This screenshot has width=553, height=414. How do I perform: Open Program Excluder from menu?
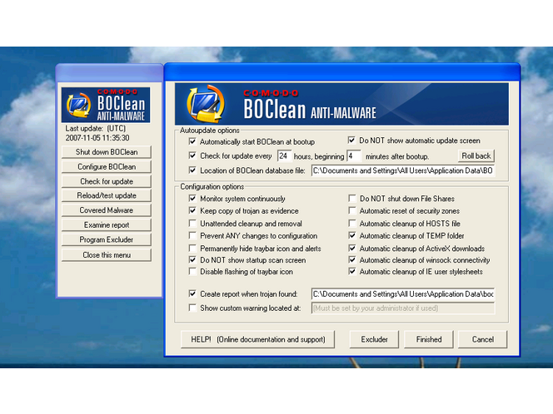click(107, 239)
